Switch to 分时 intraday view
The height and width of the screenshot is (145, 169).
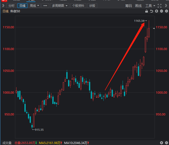(11, 6)
